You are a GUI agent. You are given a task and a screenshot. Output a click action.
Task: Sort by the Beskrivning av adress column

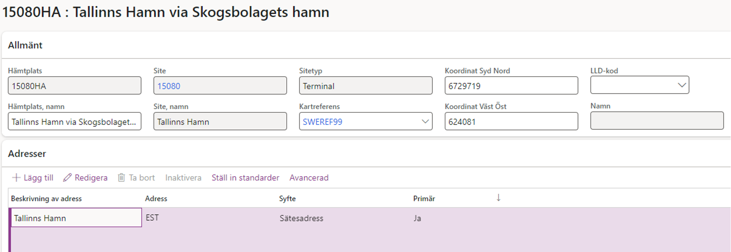point(46,198)
